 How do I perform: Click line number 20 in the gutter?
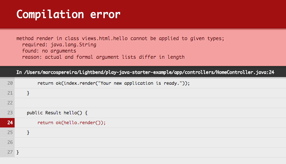click(x=10, y=83)
